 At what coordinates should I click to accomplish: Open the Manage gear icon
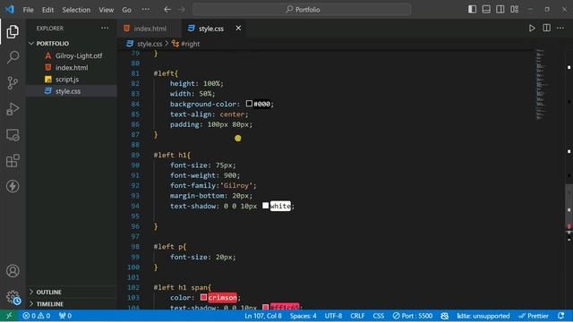pos(13,296)
